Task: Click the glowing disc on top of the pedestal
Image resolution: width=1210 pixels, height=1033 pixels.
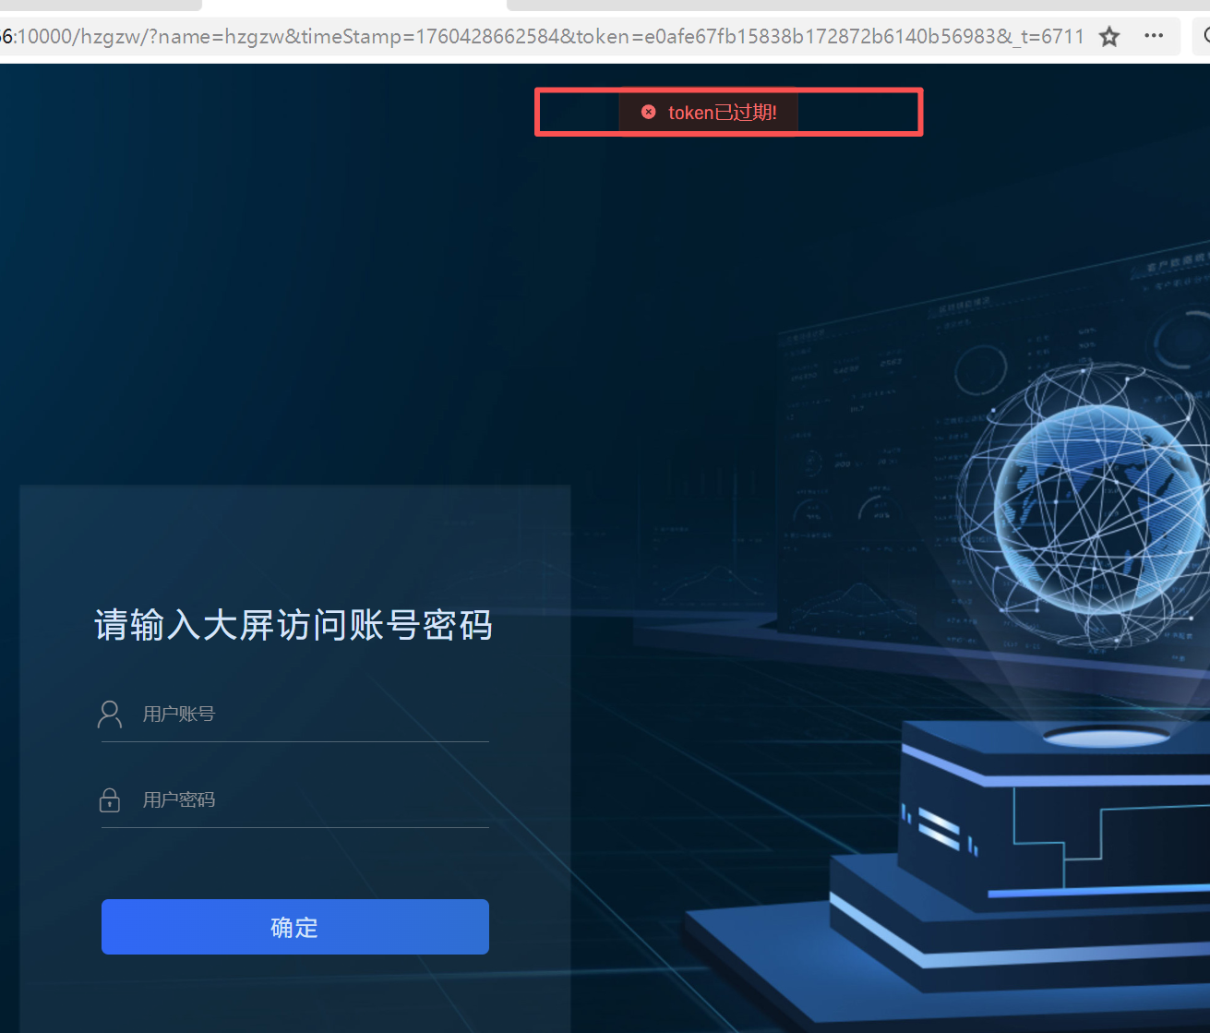Action: pos(1106,736)
